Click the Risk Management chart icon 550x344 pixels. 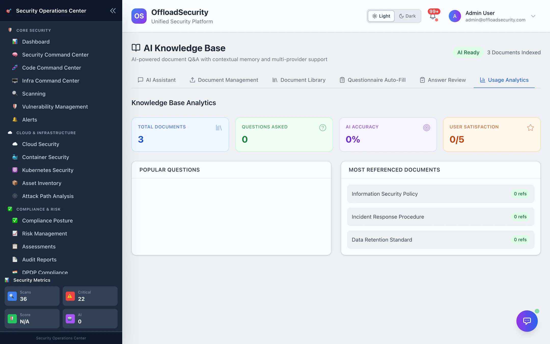tap(15, 233)
